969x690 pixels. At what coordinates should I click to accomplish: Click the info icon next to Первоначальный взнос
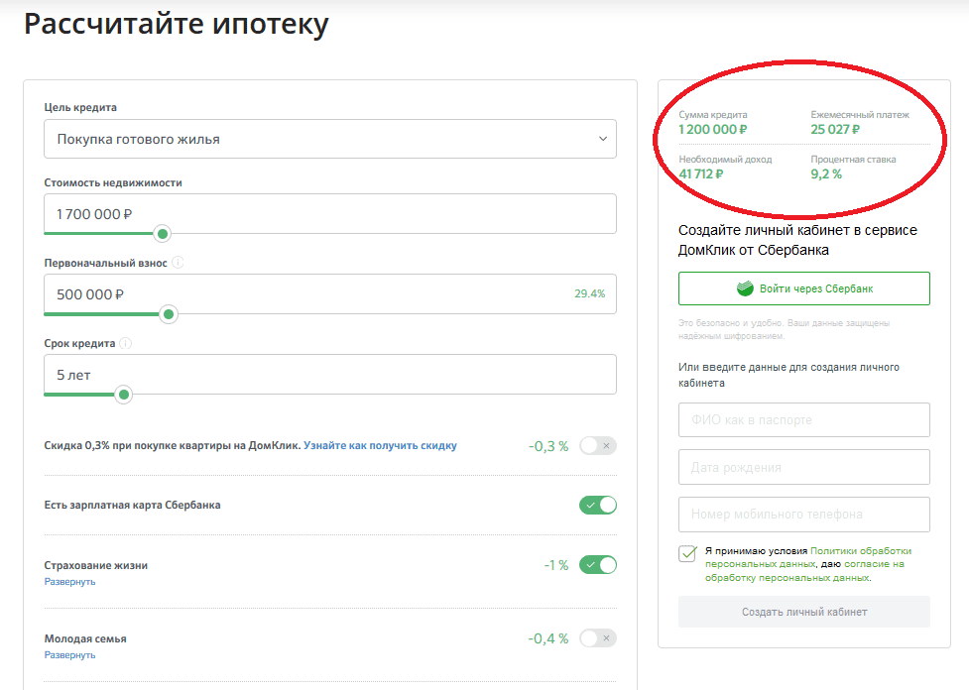[178, 263]
